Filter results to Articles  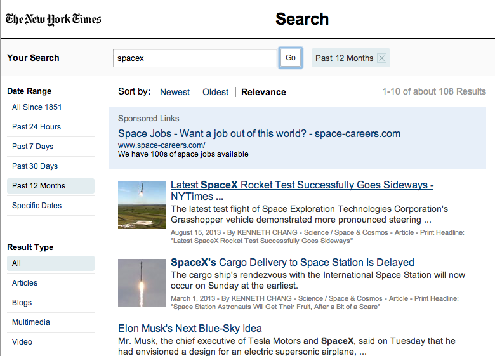pyautogui.click(x=25, y=283)
